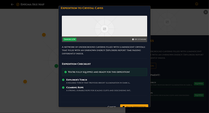
Task: Click the check icon beside Explorer's Torch
Action: 63,80
